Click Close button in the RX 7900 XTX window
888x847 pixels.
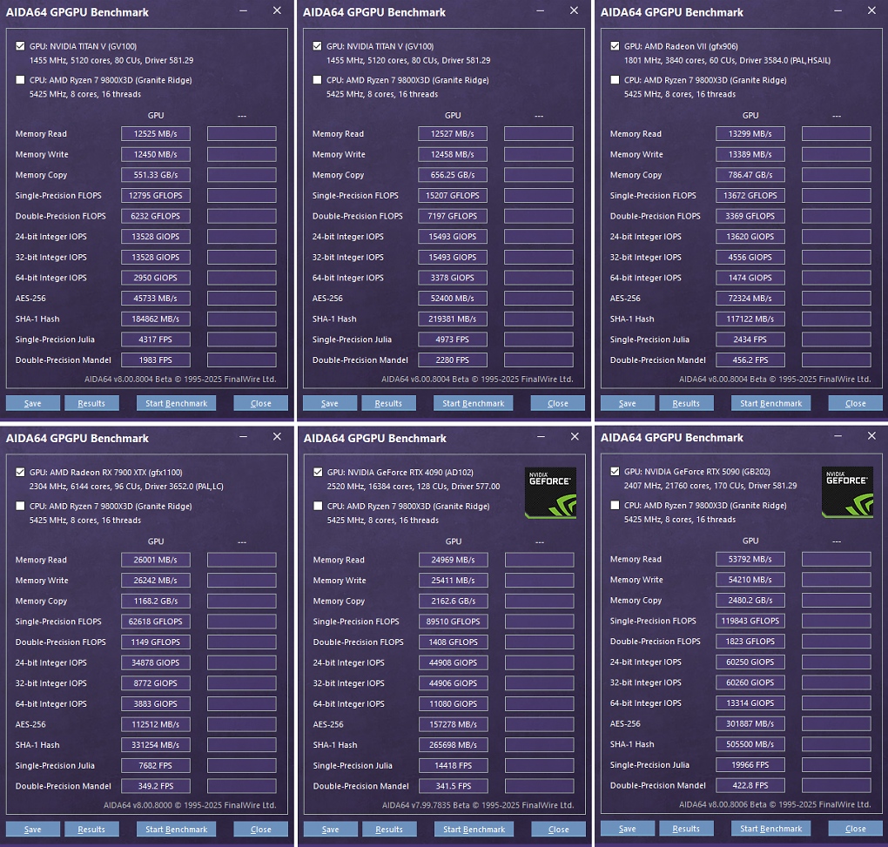(x=260, y=829)
